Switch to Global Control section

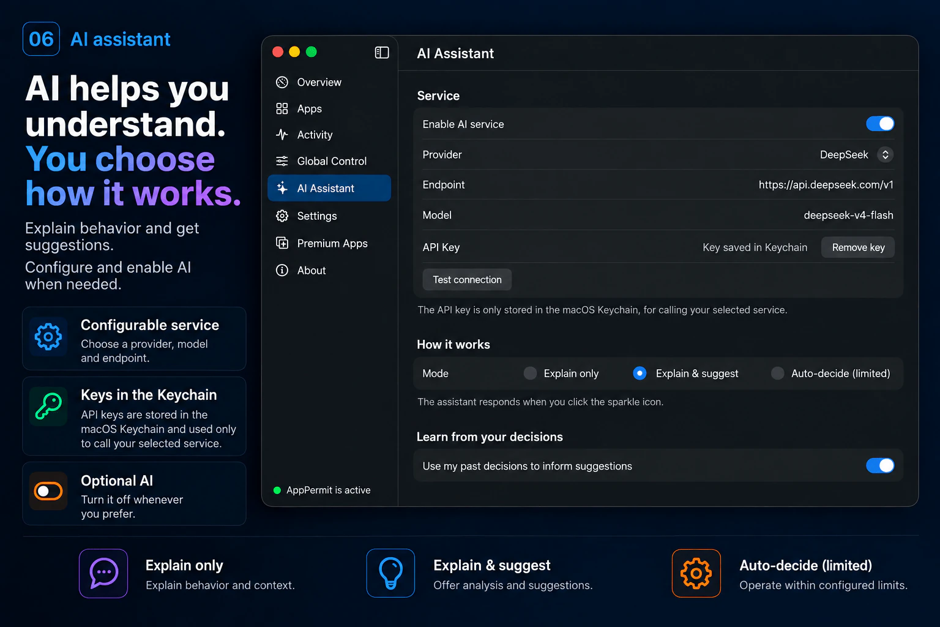(329, 161)
